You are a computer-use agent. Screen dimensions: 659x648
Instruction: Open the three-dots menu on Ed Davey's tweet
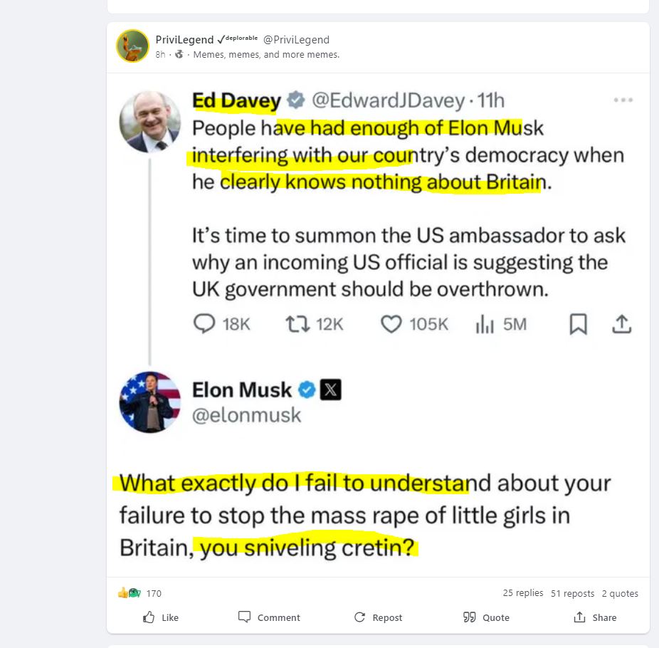(623, 100)
